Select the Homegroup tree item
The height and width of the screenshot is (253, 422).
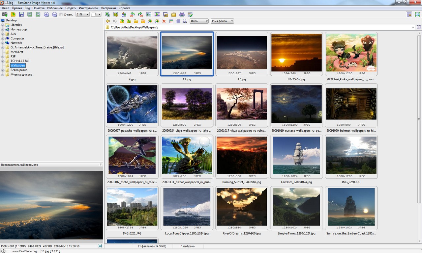[x=18, y=29]
